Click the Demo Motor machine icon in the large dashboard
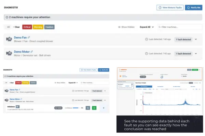This screenshot has width=205, height=136. coord(9,53)
